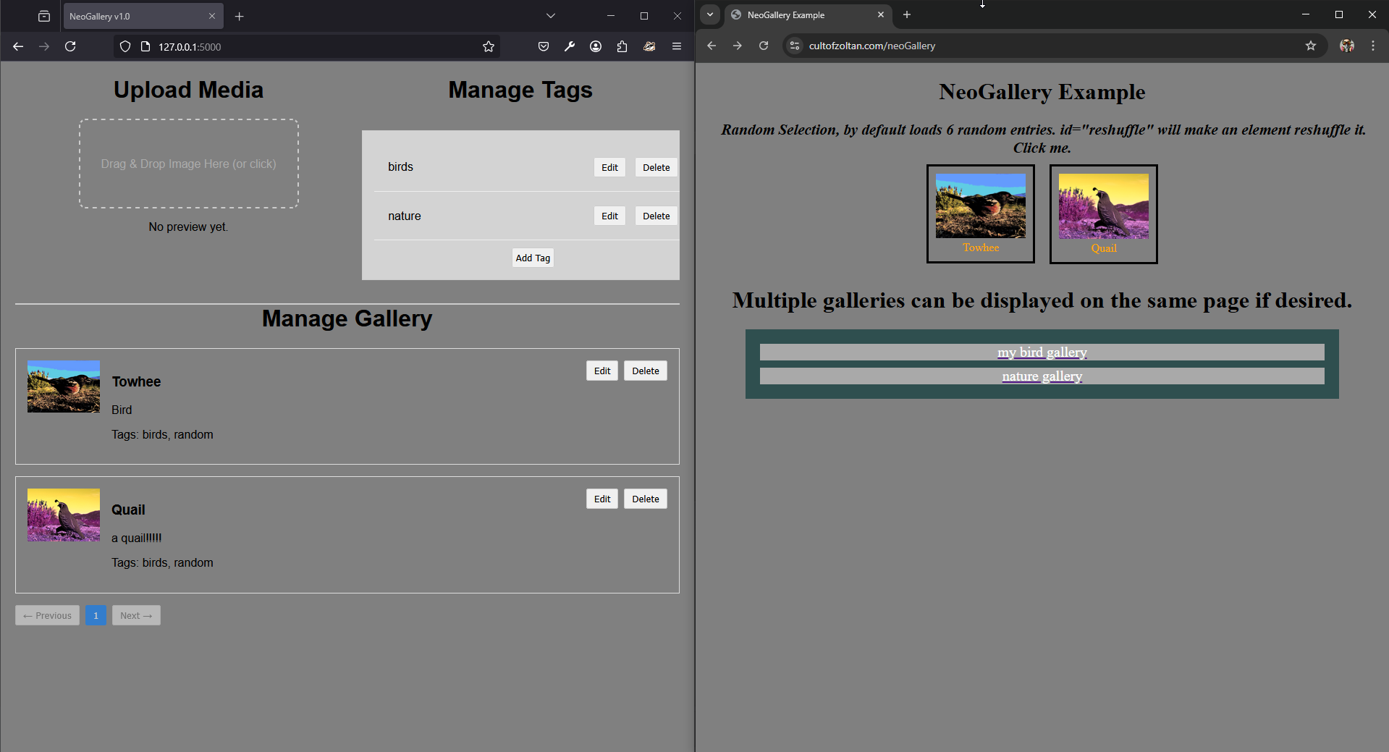Click the tracking protection shield icon
Image resolution: width=1389 pixels, height=752 pixels.
(x=124, y=46)
